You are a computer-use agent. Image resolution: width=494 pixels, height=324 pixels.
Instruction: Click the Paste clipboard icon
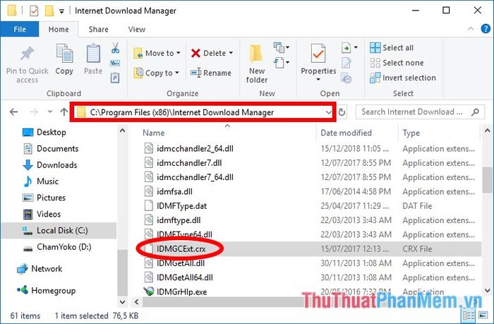[x=93, y=53]
